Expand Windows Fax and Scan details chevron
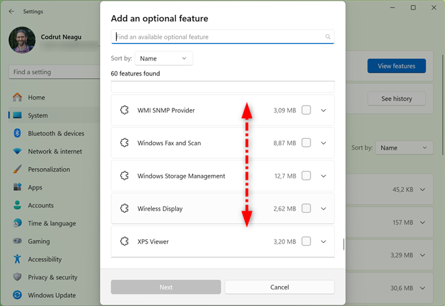Image resolution: width=445 pixels, height=306 pixels. point(323,143)
